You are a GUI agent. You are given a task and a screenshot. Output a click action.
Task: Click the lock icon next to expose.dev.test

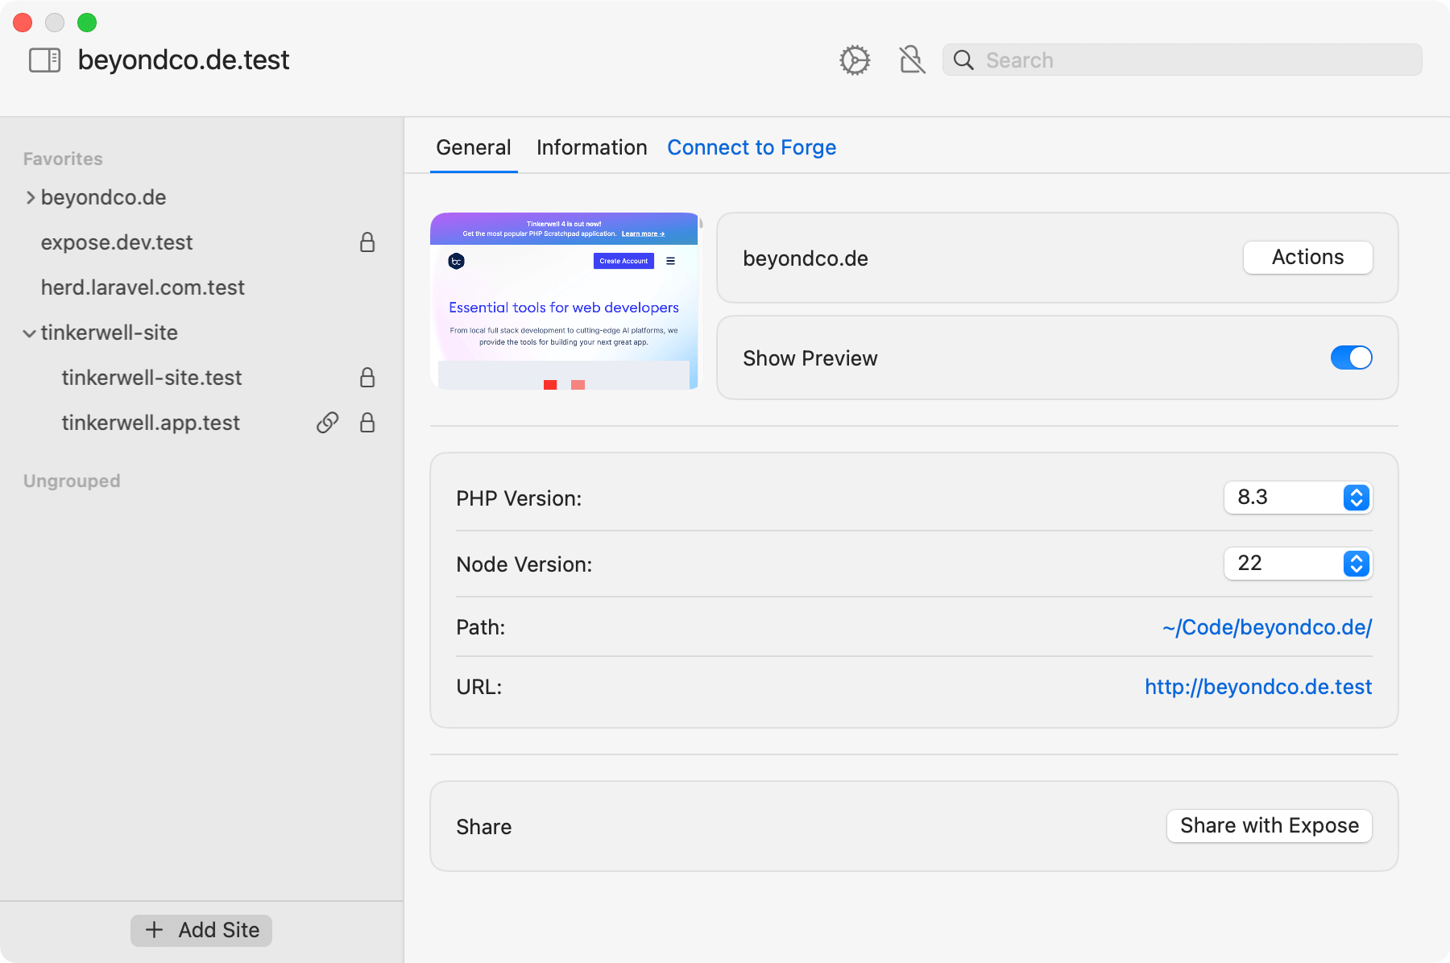367,242
